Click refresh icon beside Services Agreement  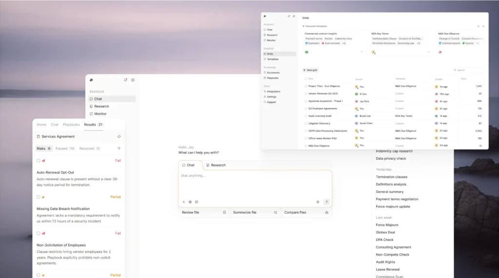[x=119, y=137]
